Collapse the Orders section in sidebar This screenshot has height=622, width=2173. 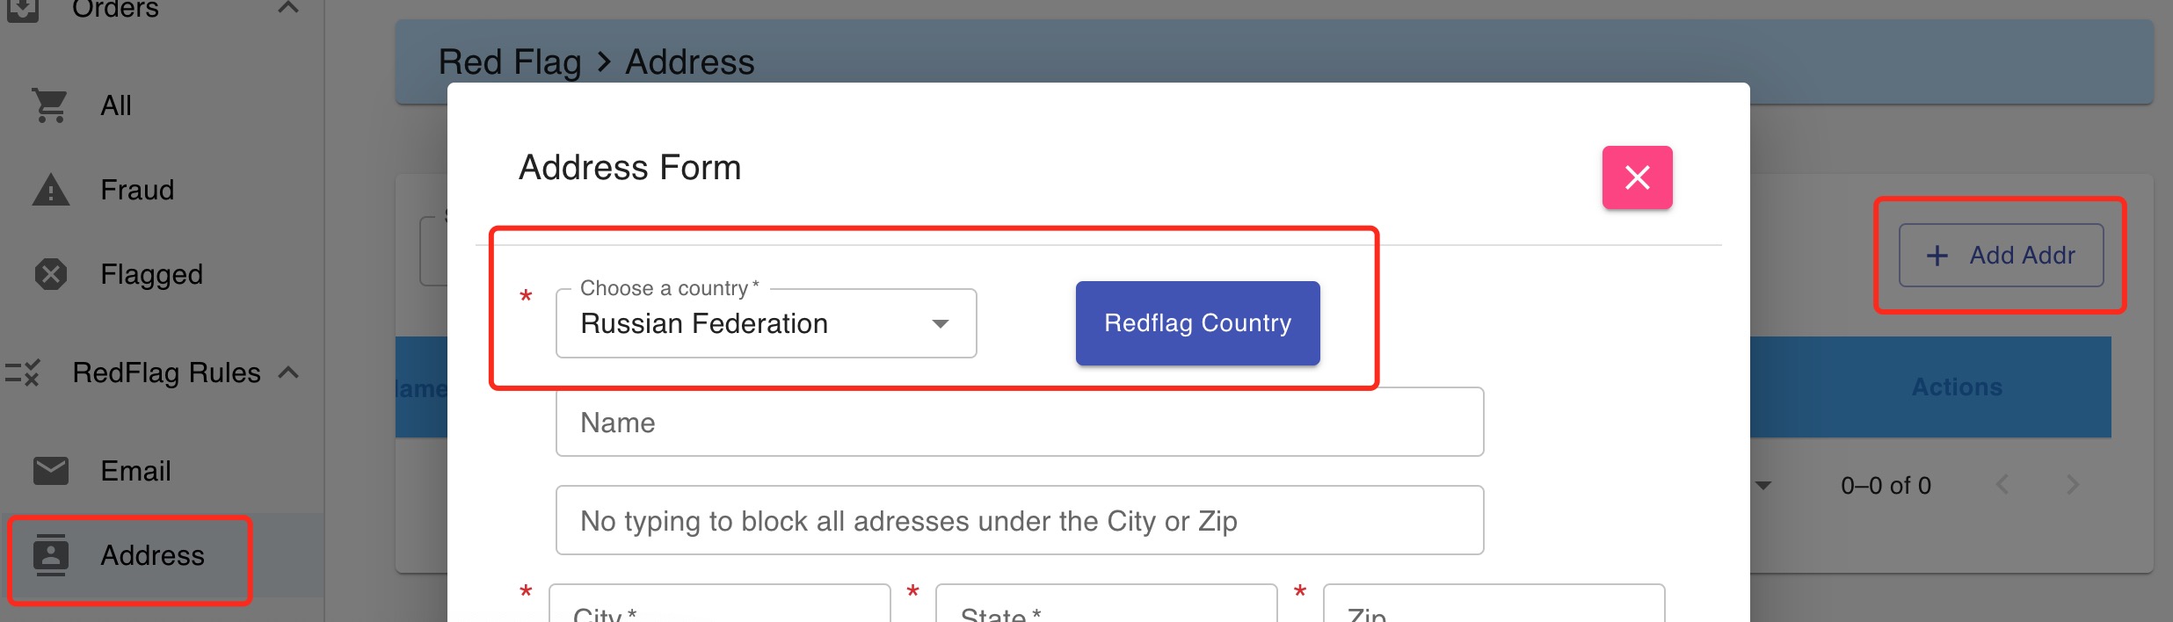tap(287, 7)
